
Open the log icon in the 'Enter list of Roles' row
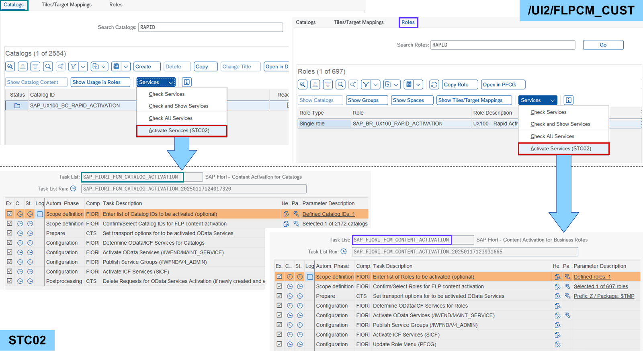click(x=310, y=277)
